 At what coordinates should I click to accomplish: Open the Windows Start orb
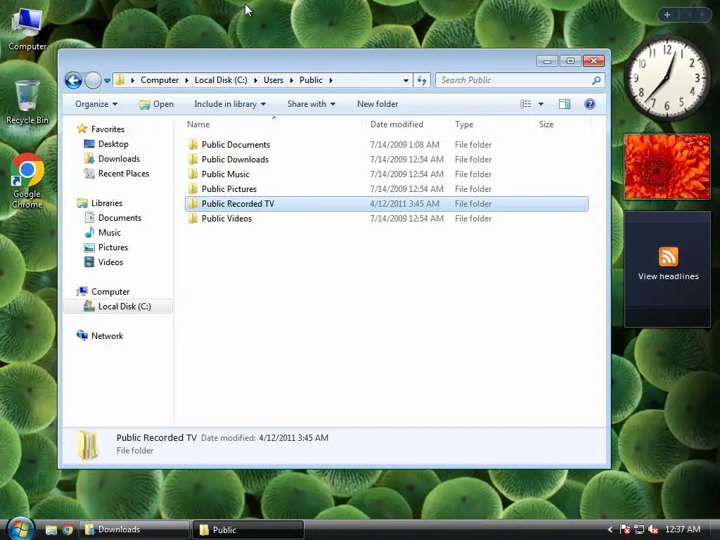pos(20,529)
